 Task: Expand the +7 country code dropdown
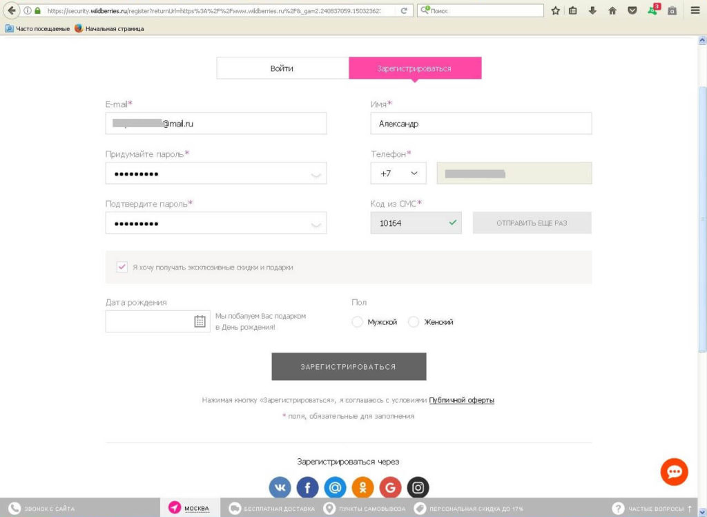(x=399, y=173)
